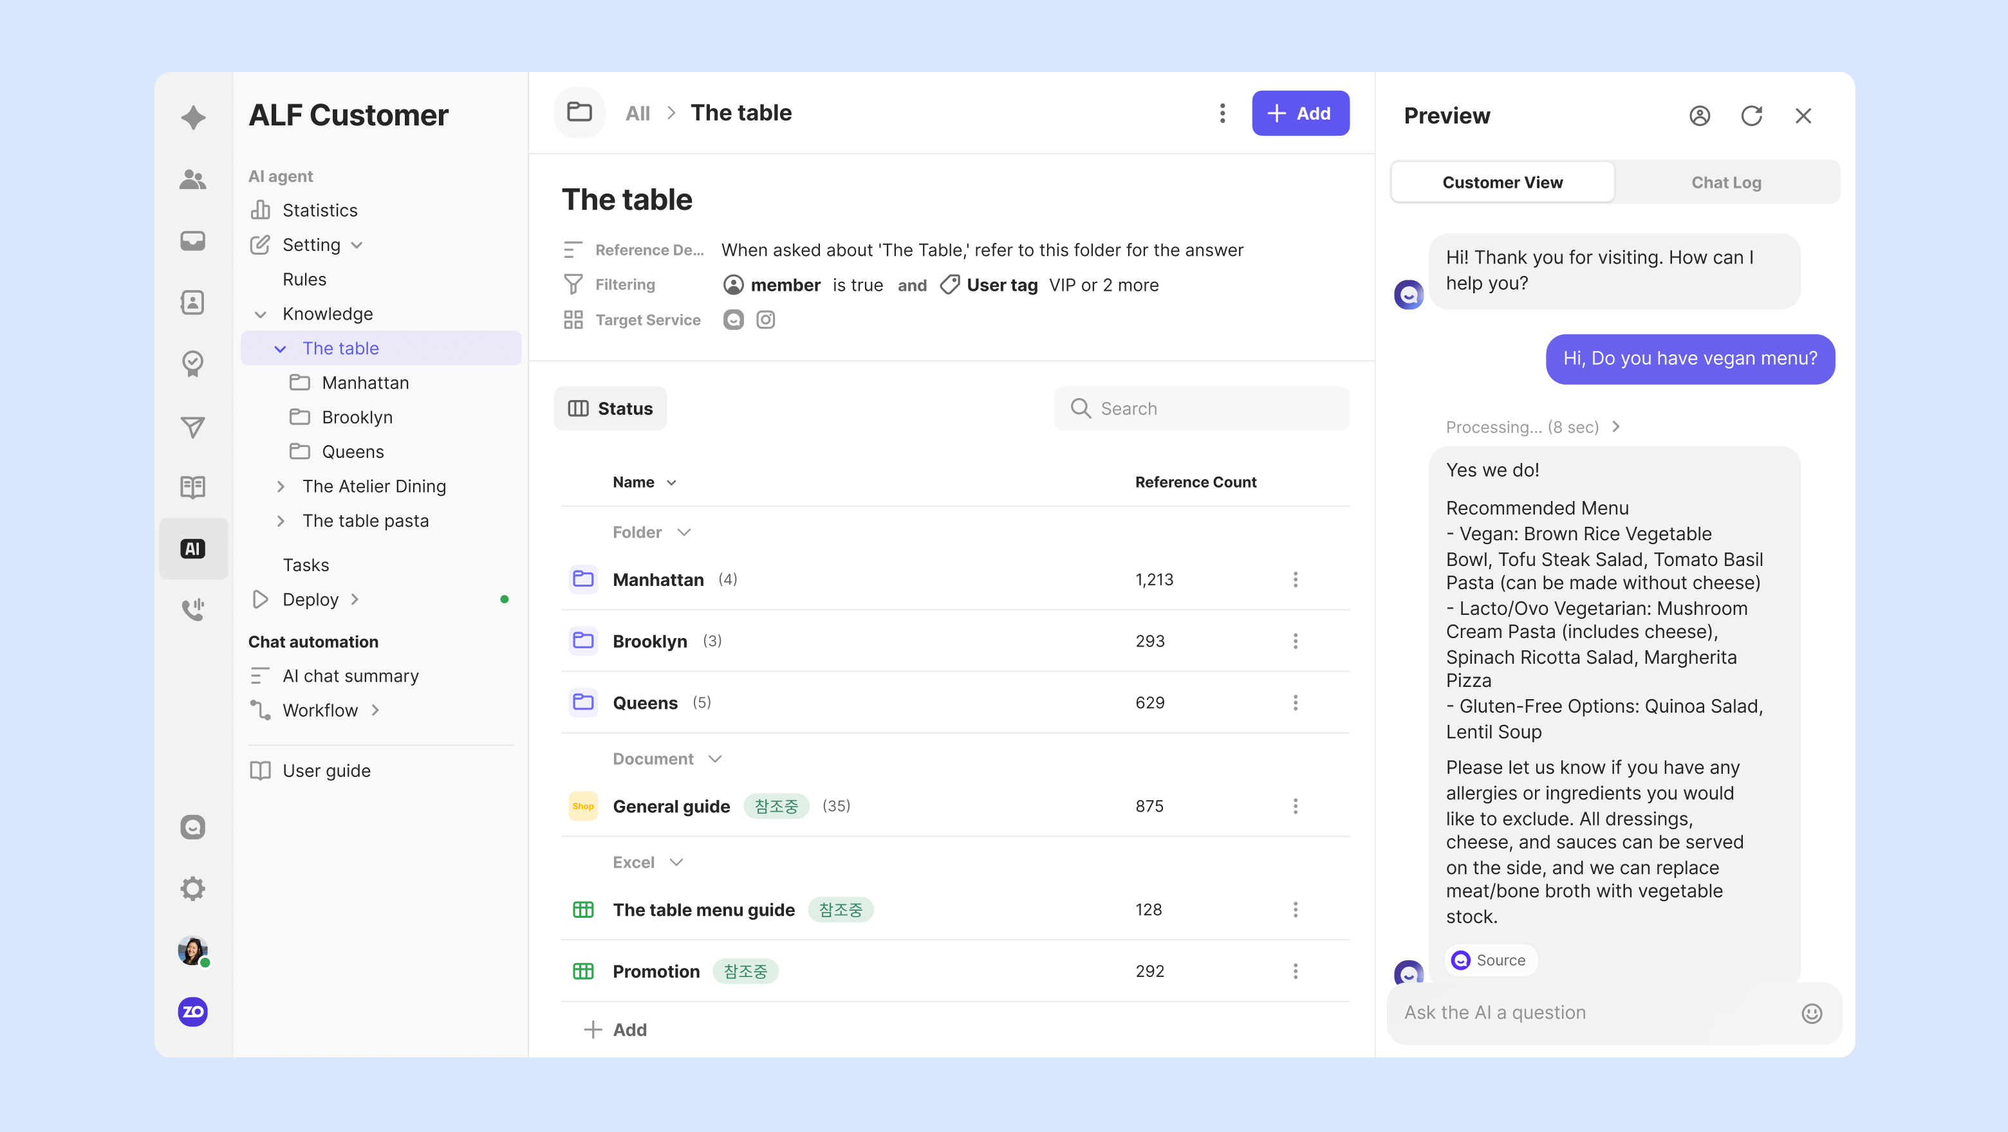Open the settings gear icon in sidebar
This screenshot has width=2008, height=1132.
[x=192, y=888]
